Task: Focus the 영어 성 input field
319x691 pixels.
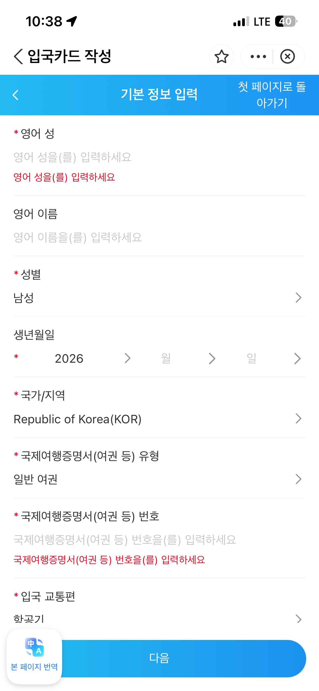Action: click(159, 157)
